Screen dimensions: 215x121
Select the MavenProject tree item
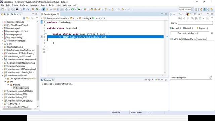(13, 28)
